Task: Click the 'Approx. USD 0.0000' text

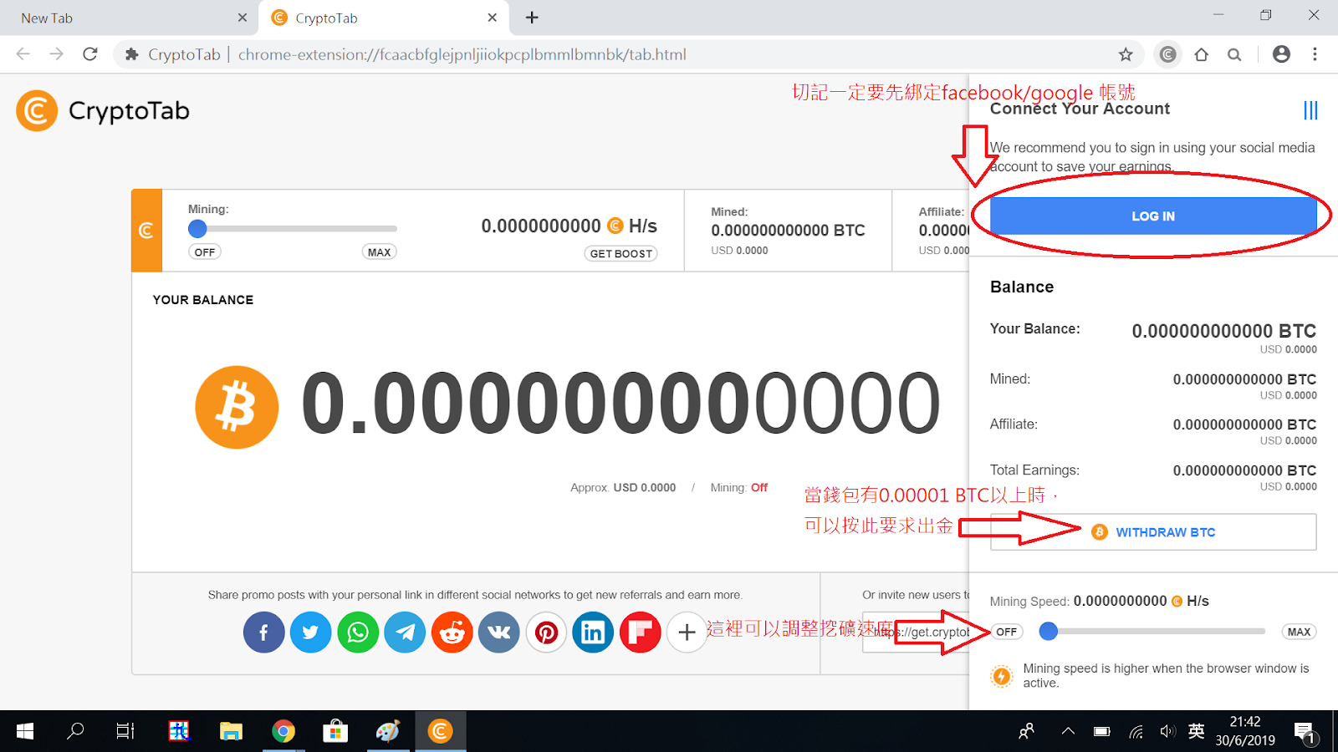Action: [623, 488]
